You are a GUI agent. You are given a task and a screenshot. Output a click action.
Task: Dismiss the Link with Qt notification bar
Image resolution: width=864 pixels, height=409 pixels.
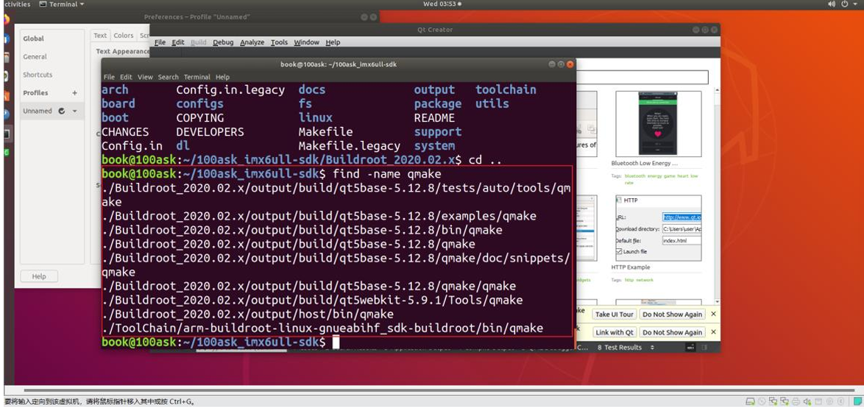pos(713,332)
